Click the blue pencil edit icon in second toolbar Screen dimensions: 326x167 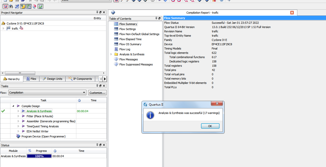pos(17,6)
